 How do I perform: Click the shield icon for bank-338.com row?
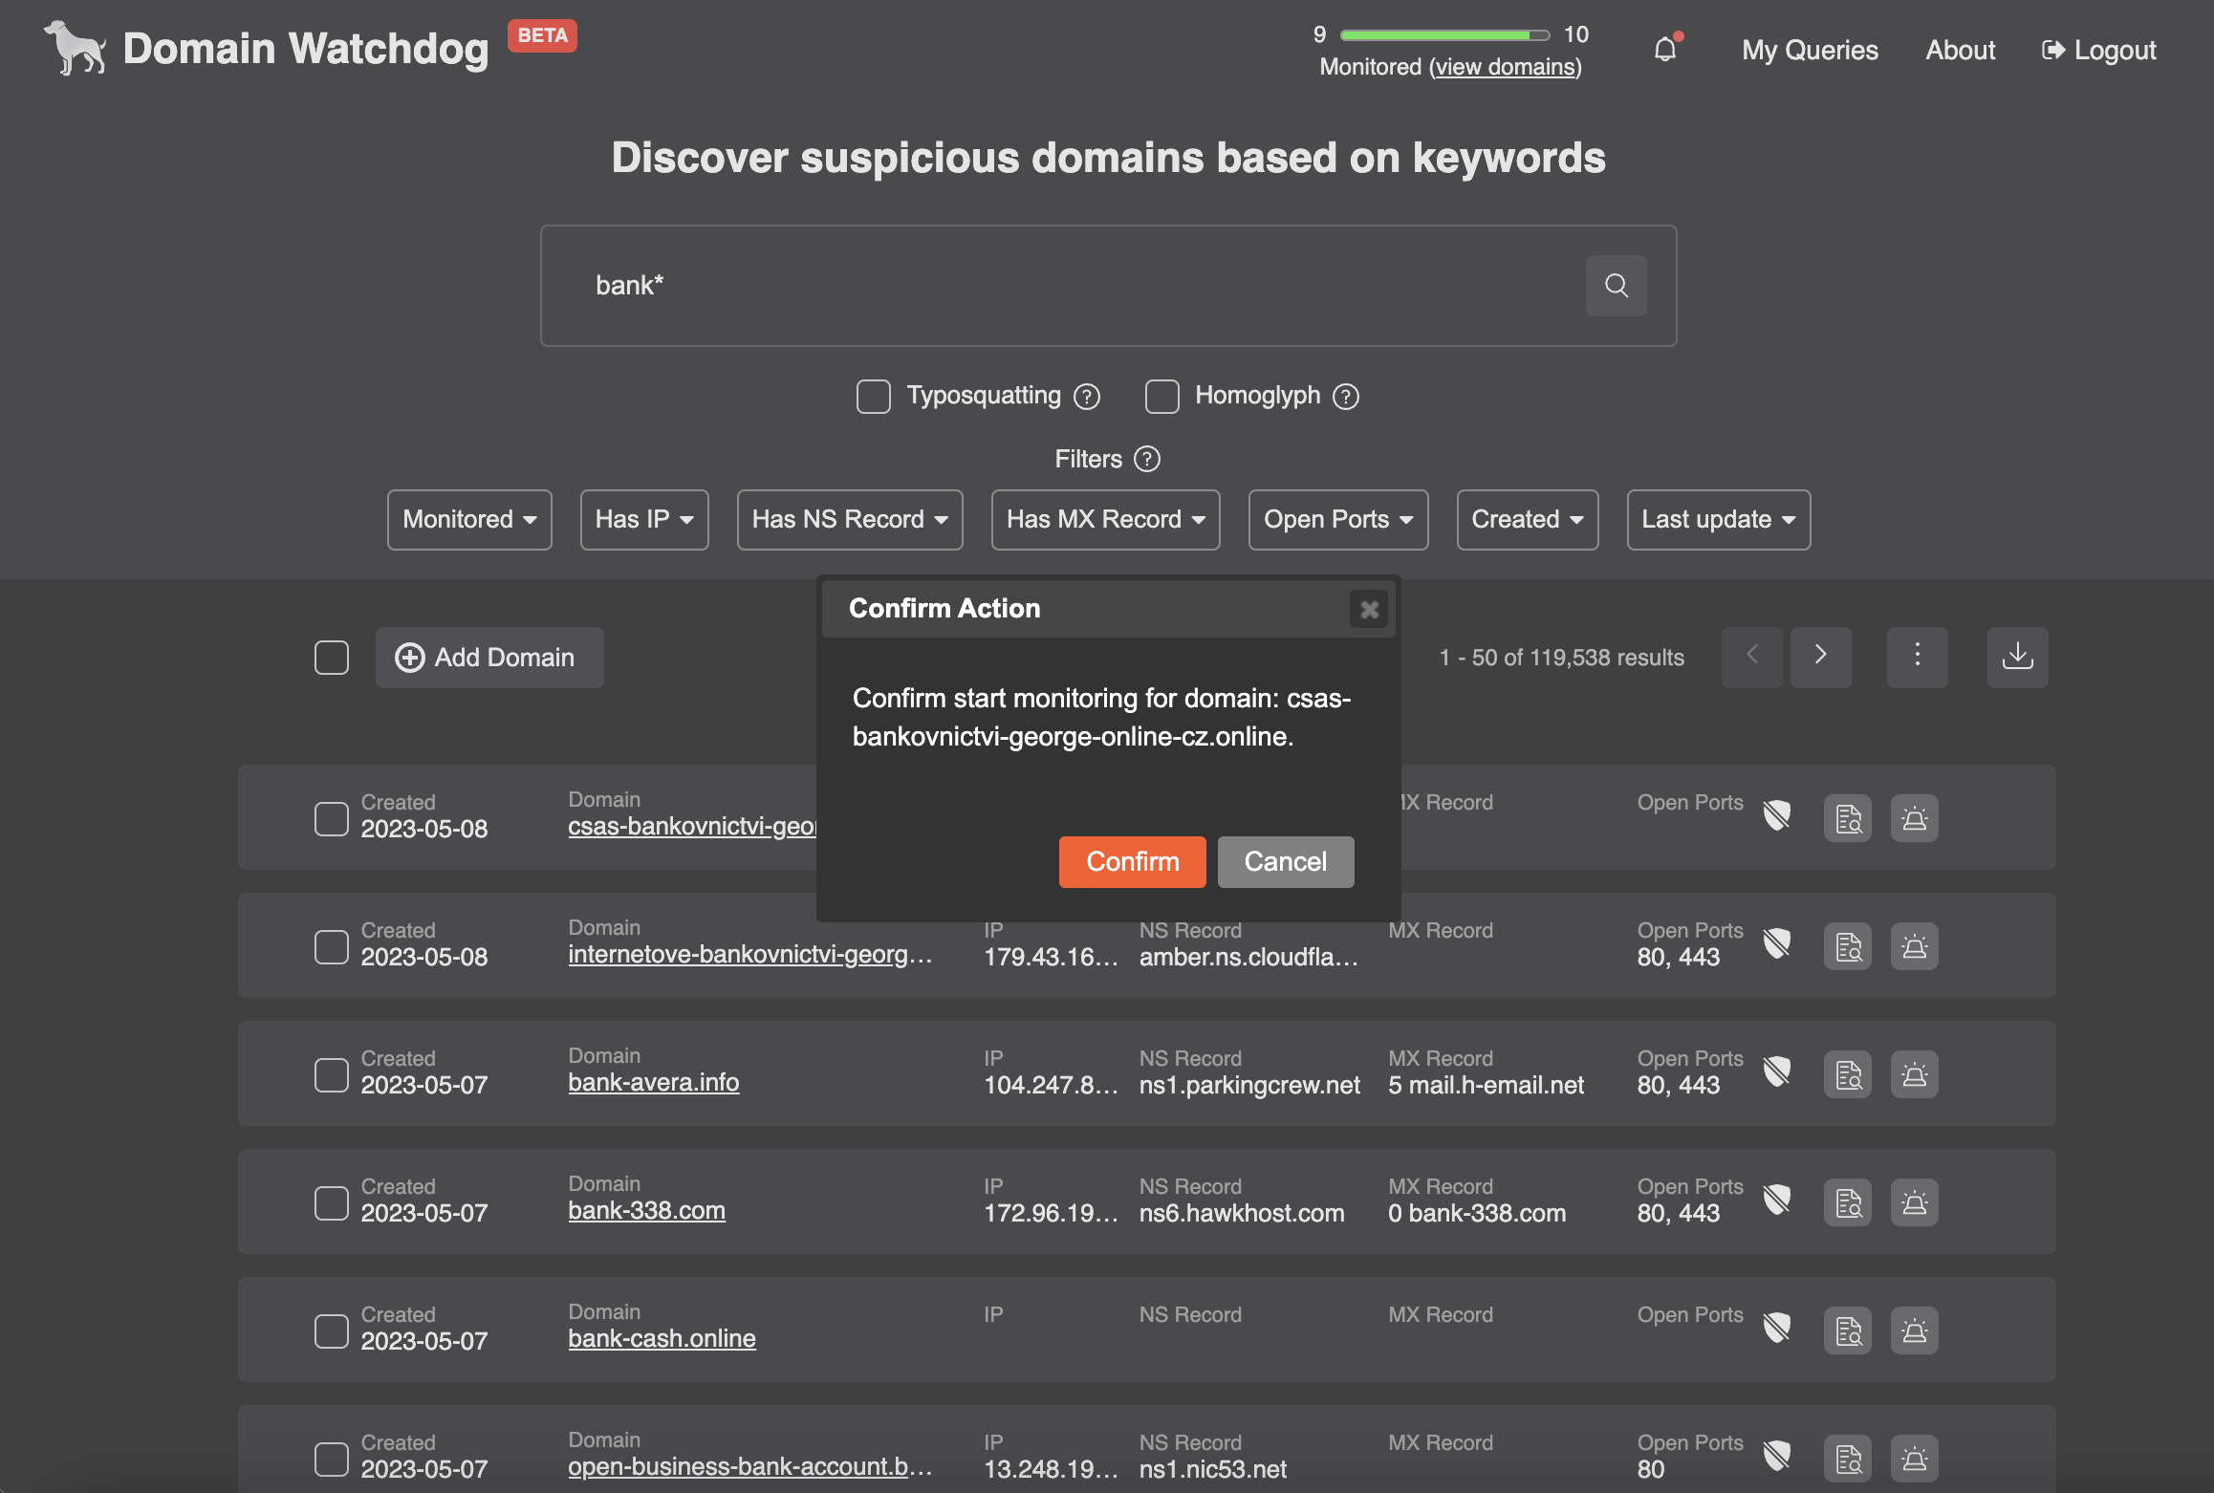pyautogui.click(x=1777, y=1201)
